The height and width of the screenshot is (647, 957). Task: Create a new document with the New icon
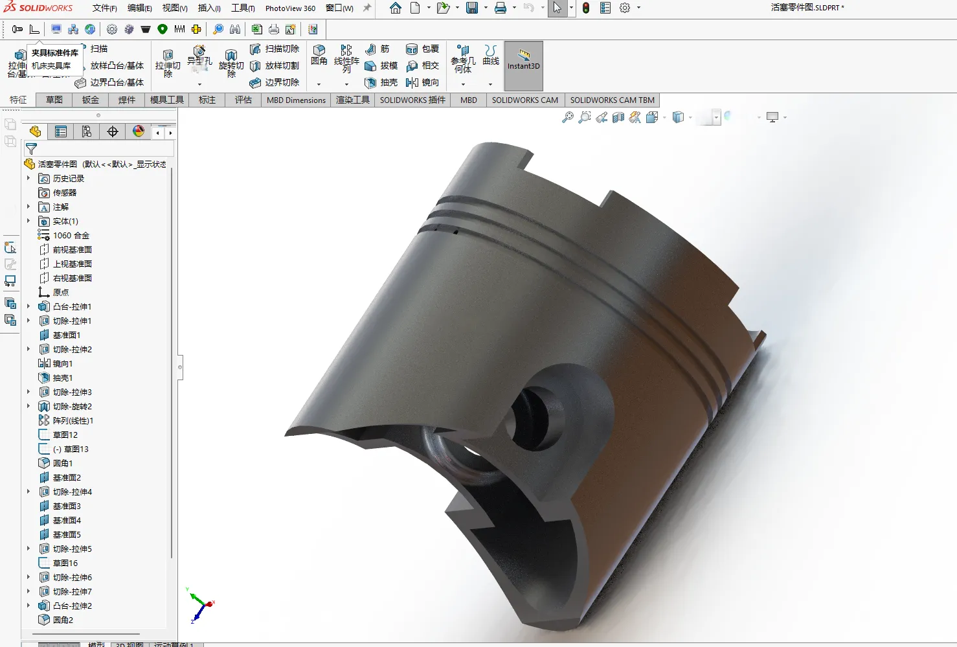415,8
